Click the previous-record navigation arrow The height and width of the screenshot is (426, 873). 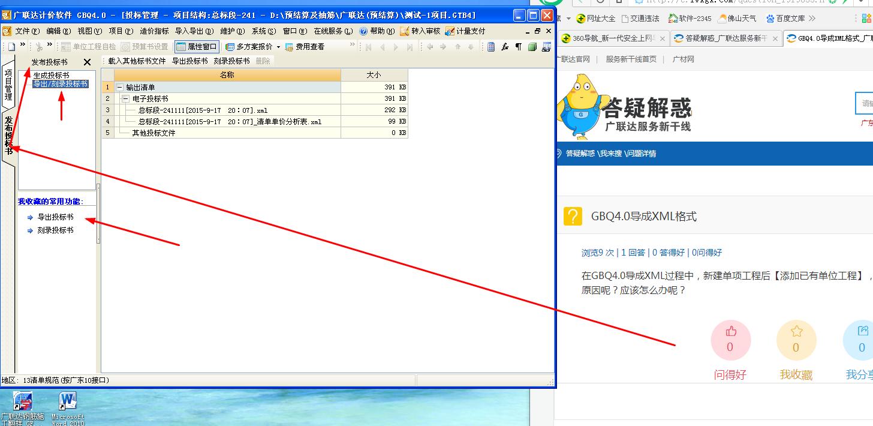pyautogui.click(x=382, y=47)
